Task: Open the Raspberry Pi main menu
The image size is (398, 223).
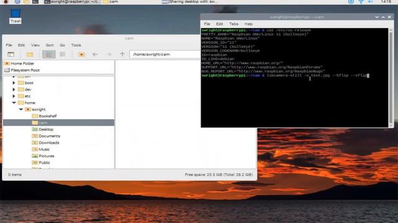Action: click(6, 1)
